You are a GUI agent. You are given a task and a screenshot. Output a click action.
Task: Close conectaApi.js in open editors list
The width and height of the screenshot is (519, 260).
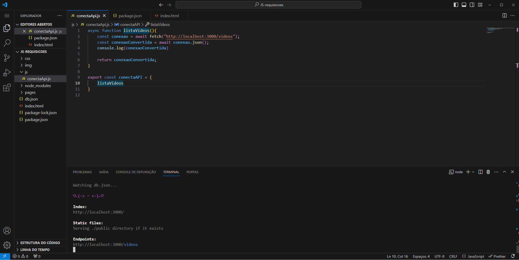point(24,31)
